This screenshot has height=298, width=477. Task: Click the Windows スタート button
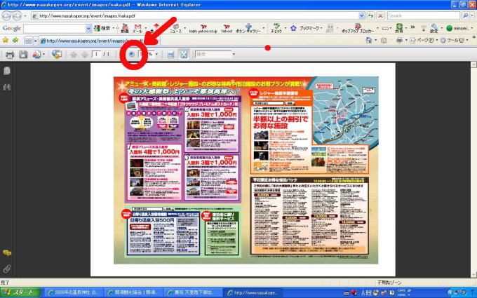pyautogui.click(x=21, y=292)
